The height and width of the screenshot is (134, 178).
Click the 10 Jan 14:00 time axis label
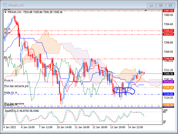tap(64, 127)
